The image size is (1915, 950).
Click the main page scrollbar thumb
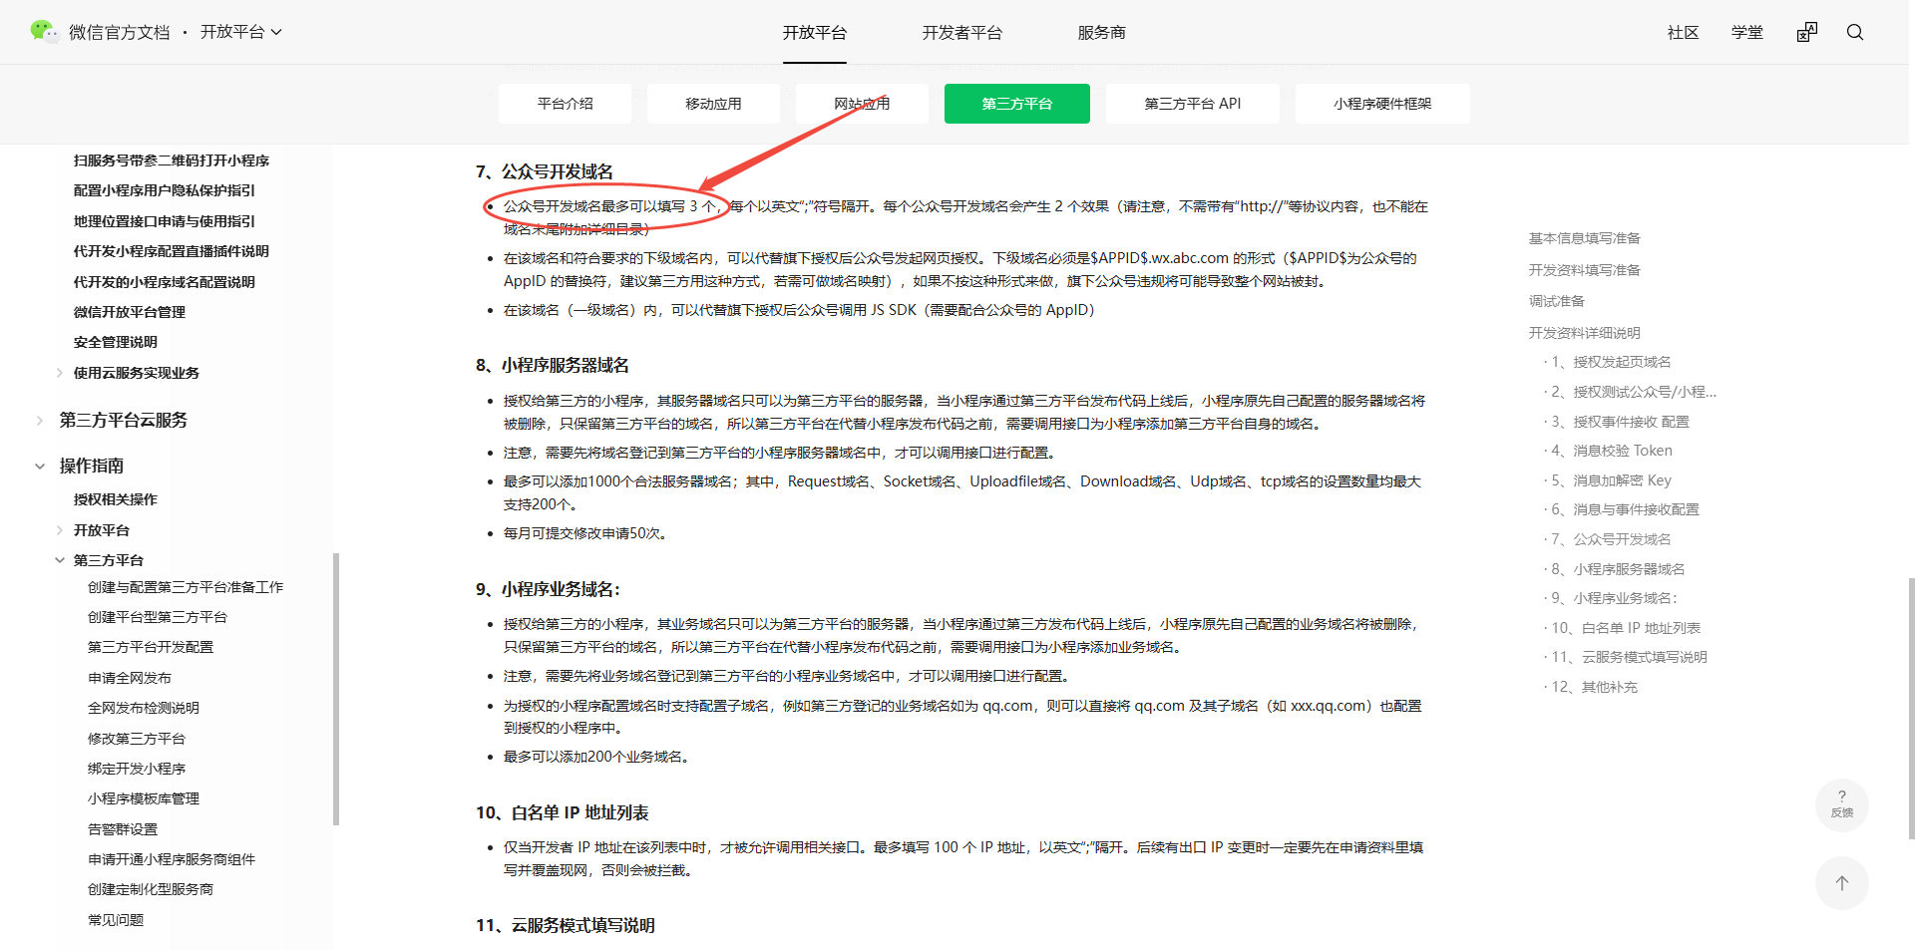(1911, 708)
